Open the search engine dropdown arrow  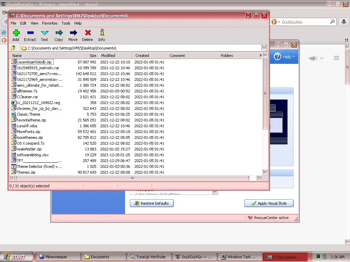[279, 22]
